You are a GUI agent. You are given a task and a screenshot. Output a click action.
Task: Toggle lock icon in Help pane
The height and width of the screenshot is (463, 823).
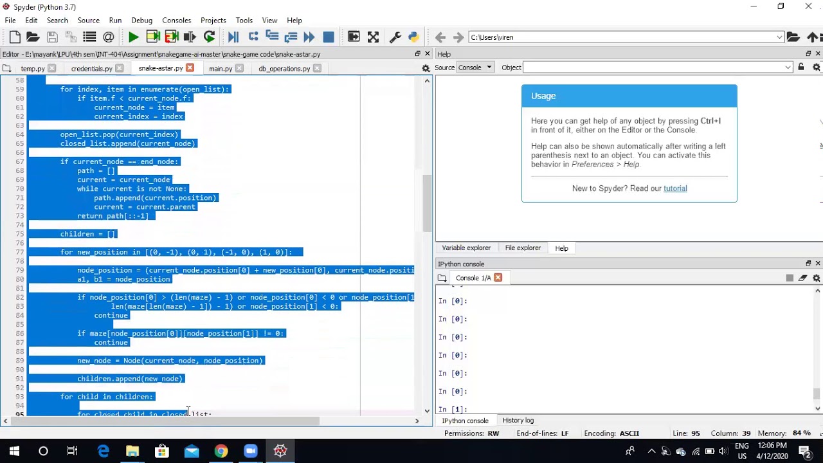tap(801, 68)
